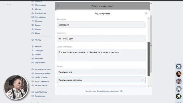Click the dark inner form scrollbar thumb
The width and height of the screenshot is (183, 103).
coord(149,59)
